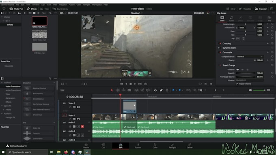Switch media pool to list view
Viewport: 276px width, 155px height.
pyautogui.click(x=38, y=13)
